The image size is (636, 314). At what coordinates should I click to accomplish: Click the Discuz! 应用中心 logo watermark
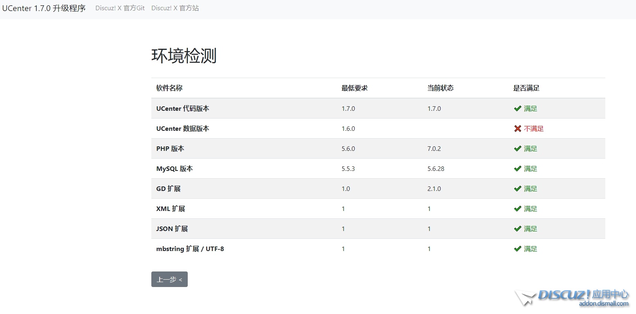[573, 298]
